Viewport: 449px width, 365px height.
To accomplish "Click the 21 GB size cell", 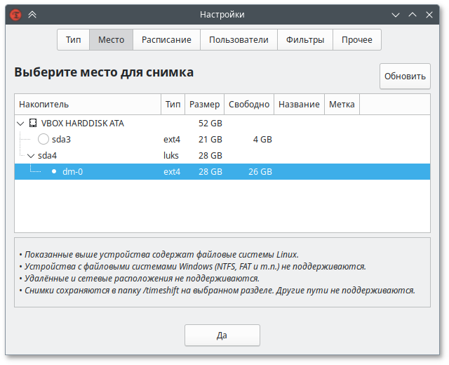I will point(210,140).
